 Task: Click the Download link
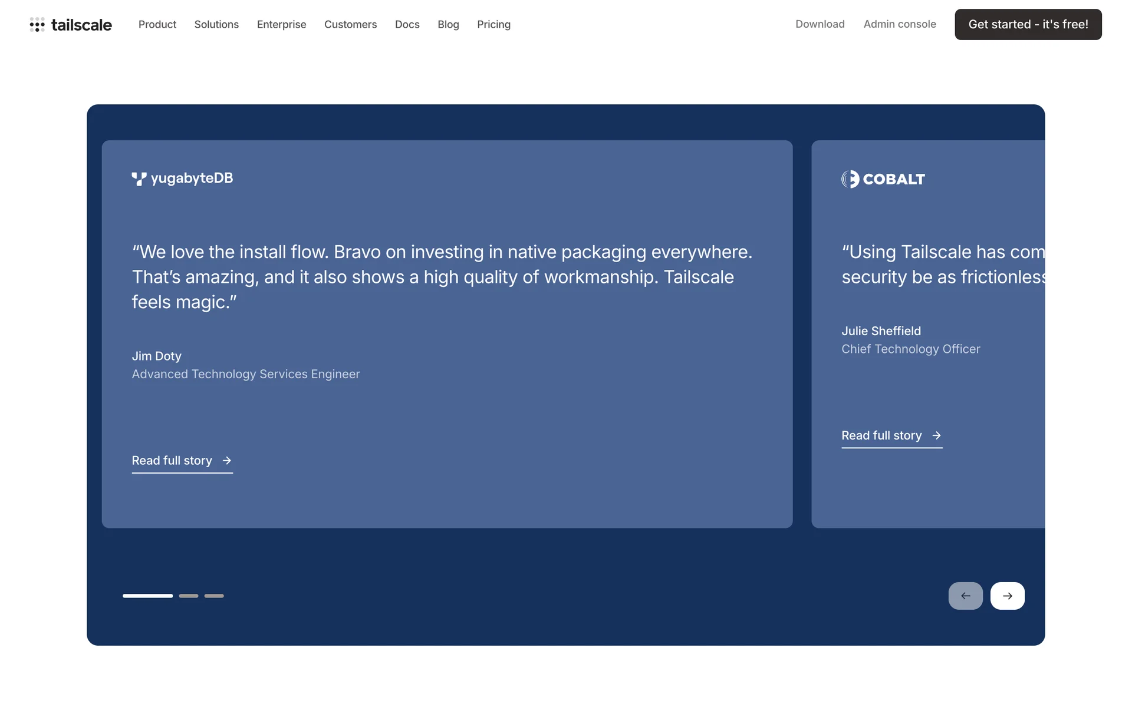pyautogui.click(x=820, y=24)
